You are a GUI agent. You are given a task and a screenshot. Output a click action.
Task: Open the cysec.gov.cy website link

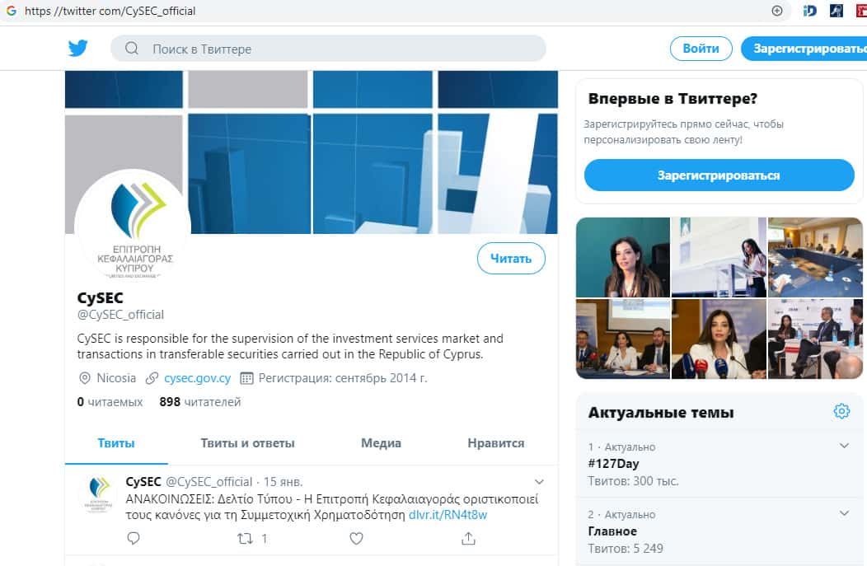tap(198, 378)
